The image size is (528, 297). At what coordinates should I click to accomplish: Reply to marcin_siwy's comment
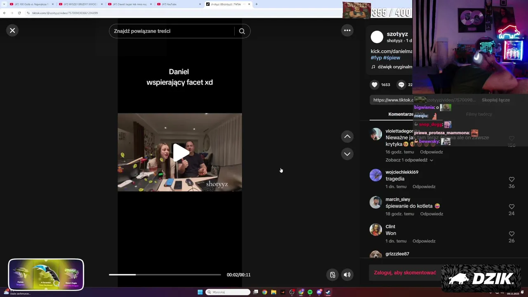tap(431, 214)
